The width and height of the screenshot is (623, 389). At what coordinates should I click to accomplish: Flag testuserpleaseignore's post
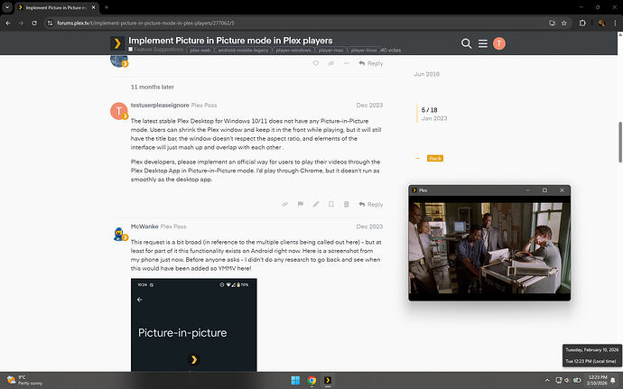(x=301, y=204)
